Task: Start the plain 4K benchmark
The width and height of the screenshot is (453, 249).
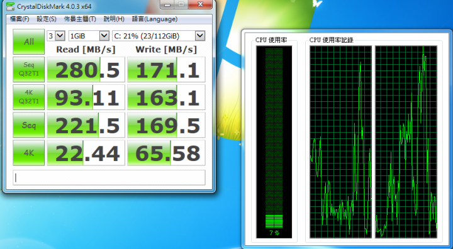Action: [x=28, y=153]
